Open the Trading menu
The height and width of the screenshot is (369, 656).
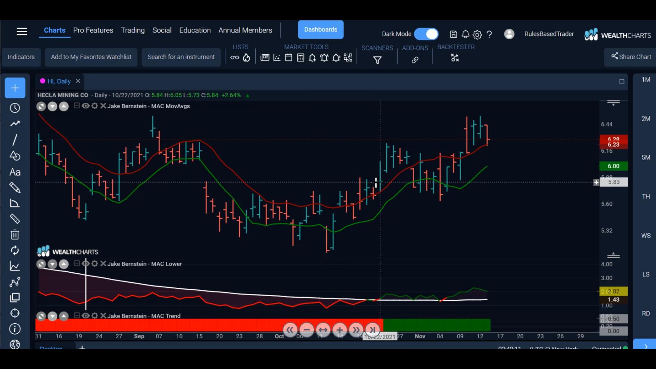tap(133, 30)
